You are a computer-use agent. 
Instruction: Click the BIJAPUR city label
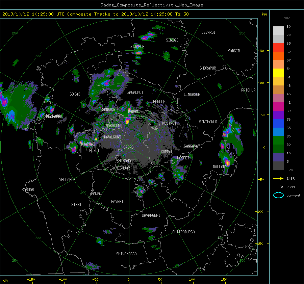tap(137, 47)
